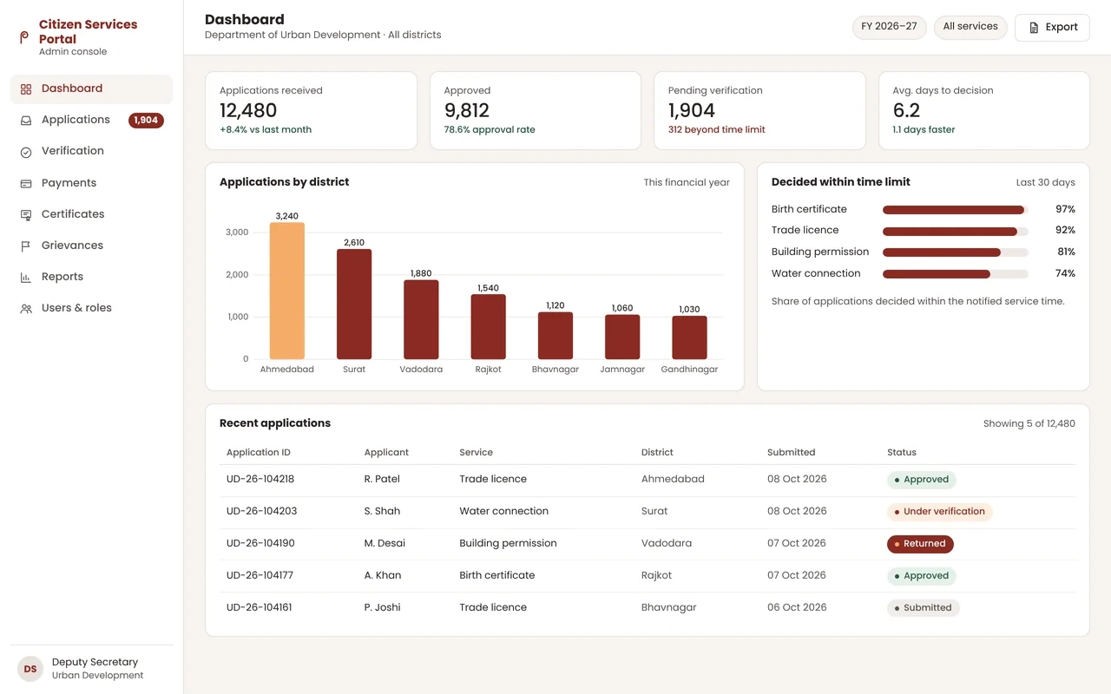Viewport: 1111px width, 694px height.
Task: Click the Bhavnagar bar in chart
Action: pyautogui.click(x=555, y=336)
